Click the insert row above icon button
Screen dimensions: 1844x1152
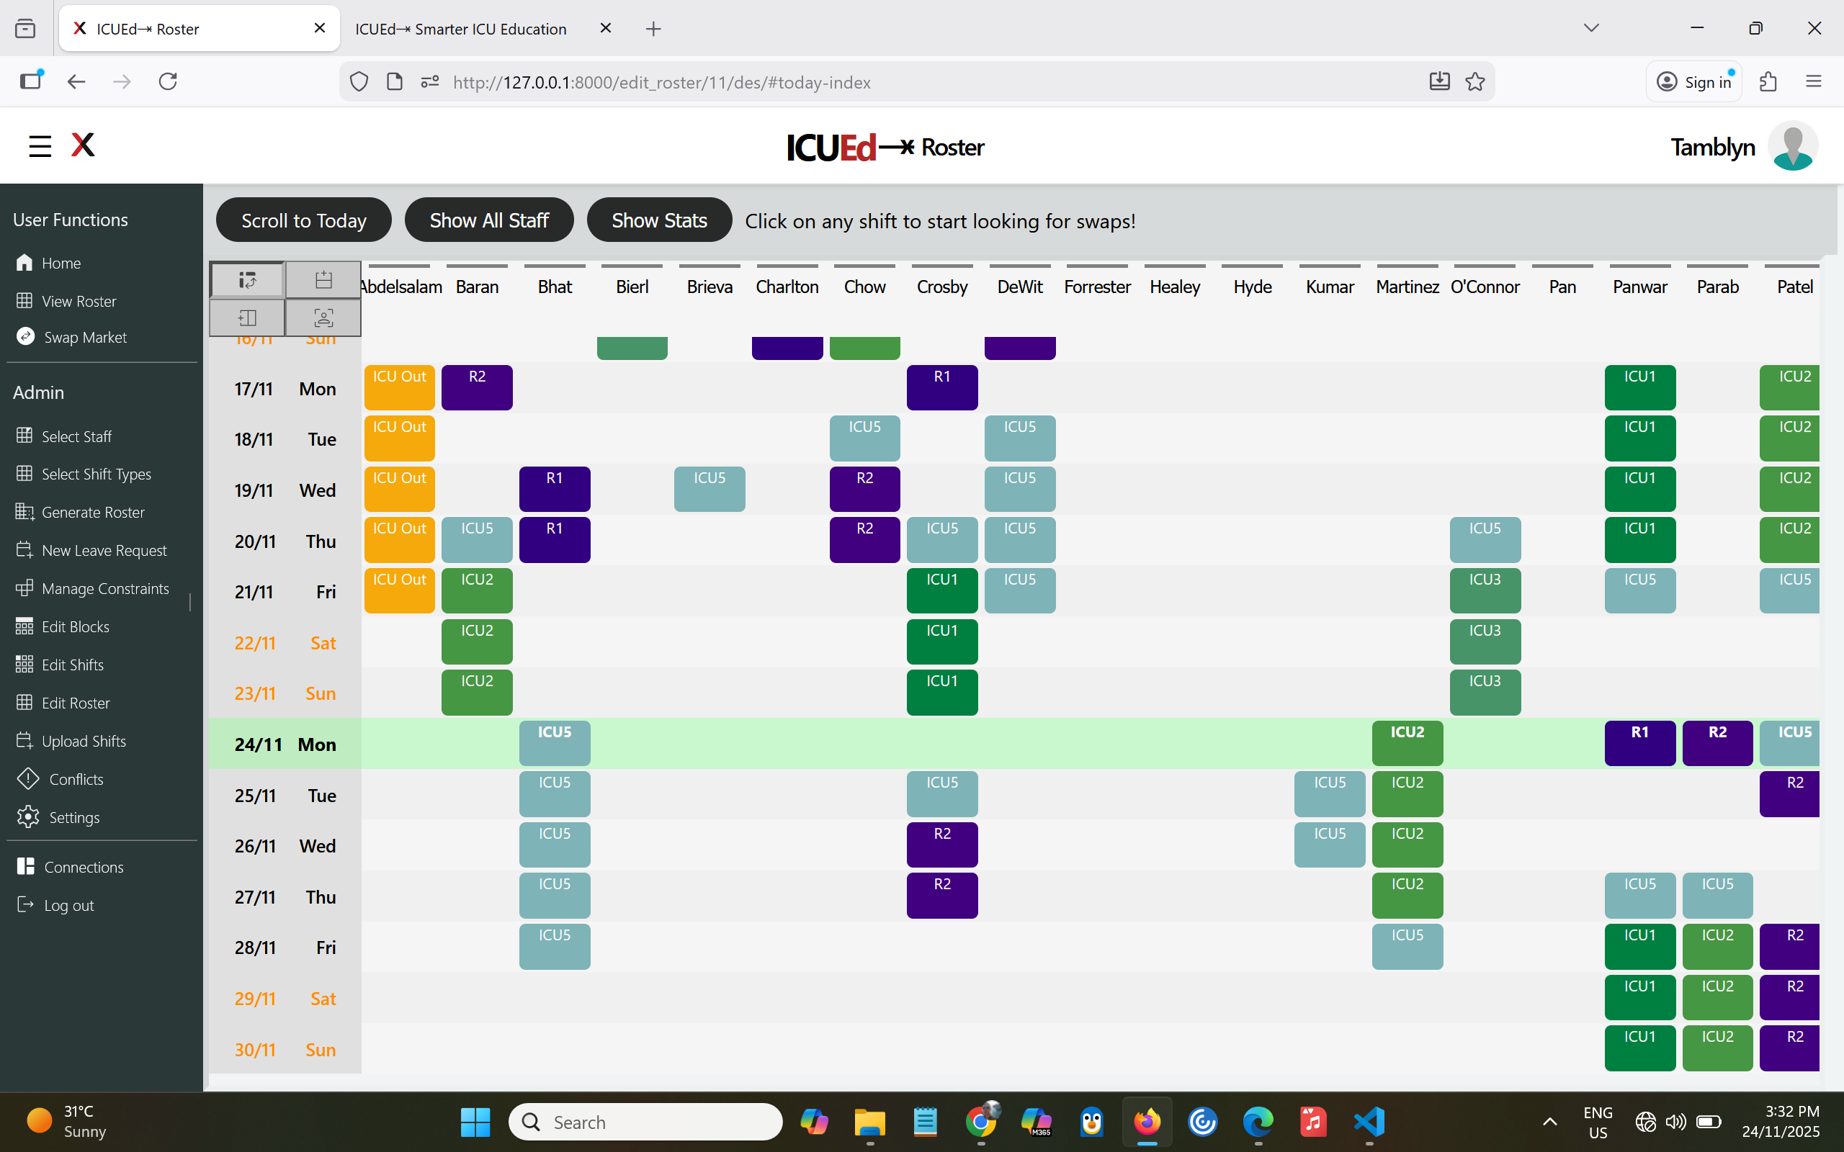tap(323, 279)
